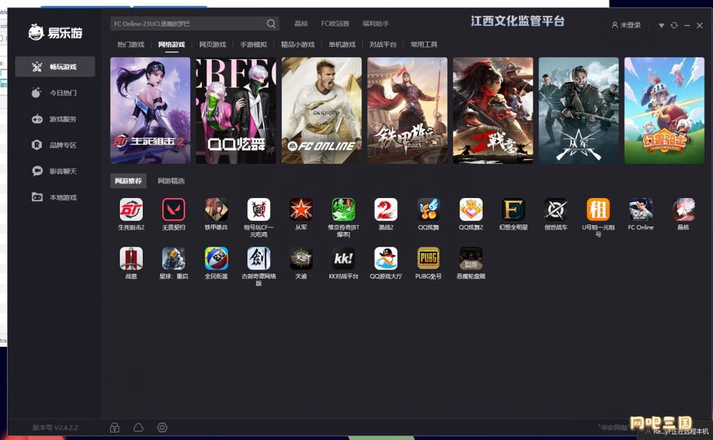Open the 单机游戏 tab

(342, 44)
